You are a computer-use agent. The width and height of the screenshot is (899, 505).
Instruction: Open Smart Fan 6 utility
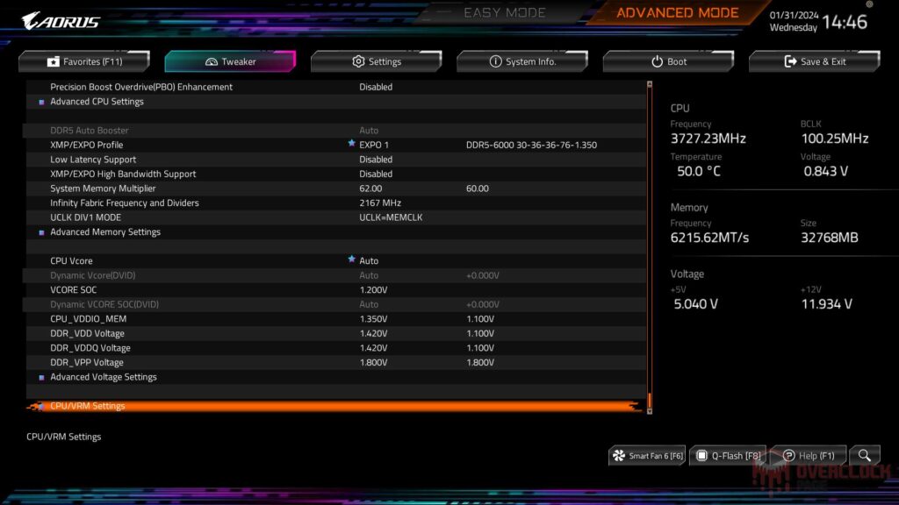coord(647,455)
